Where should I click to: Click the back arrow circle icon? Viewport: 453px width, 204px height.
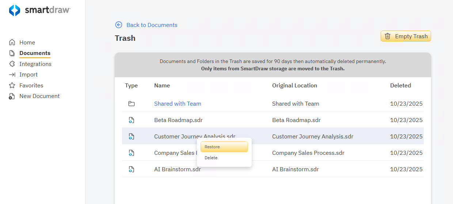click(x=119, y=25)
